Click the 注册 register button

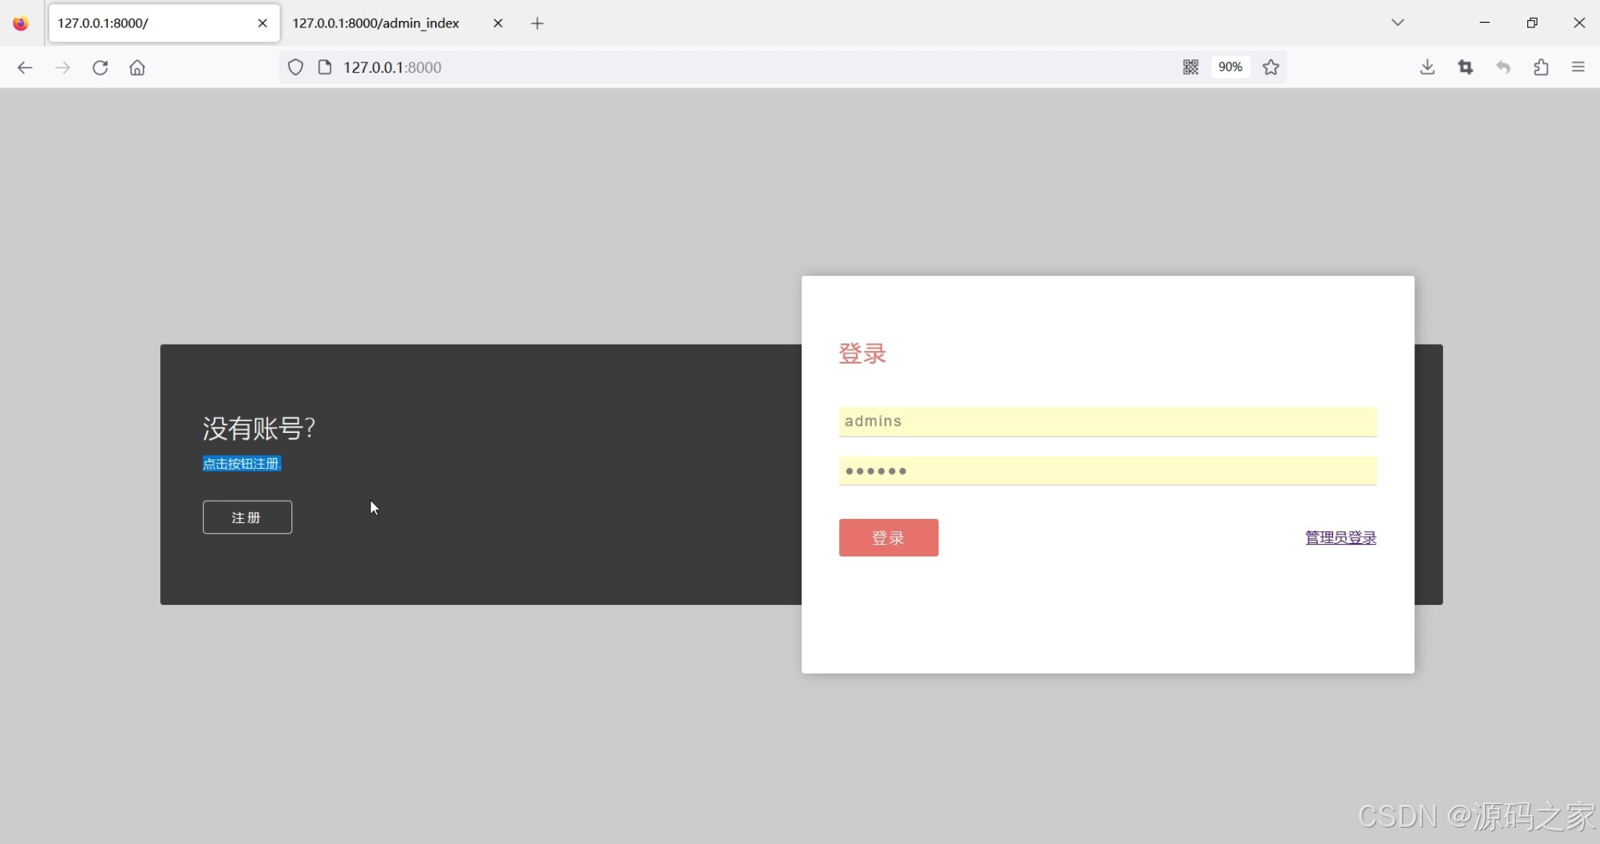(x=247, y=517)
